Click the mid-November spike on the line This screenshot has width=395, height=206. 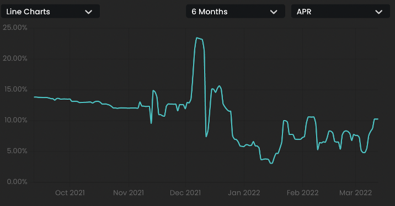153,90
